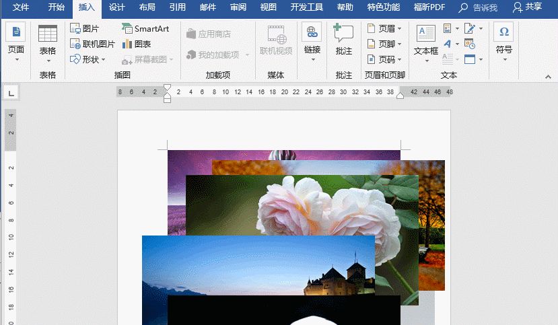Open the 应用商店 (Store) add-ins
The image size is (558, 325).
pyautogui.click(x=209, y=34)
